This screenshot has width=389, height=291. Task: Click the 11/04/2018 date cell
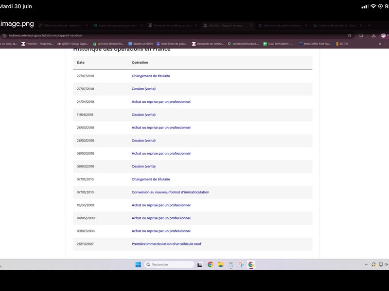(x=85, y=115)
